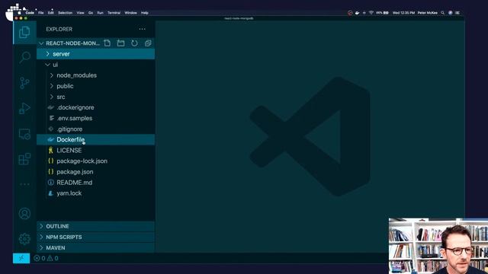
Task: Expand the NPM SCRIPTS section
Action: tap(95, 237)
